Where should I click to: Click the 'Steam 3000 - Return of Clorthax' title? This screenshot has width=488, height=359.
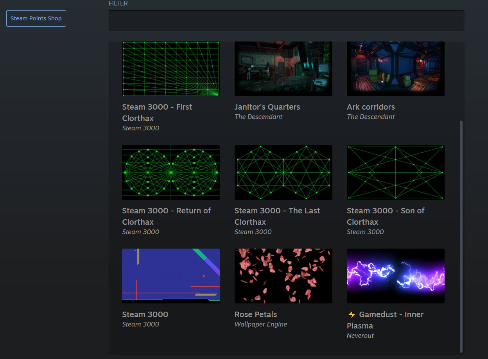(x=167, y=216)
